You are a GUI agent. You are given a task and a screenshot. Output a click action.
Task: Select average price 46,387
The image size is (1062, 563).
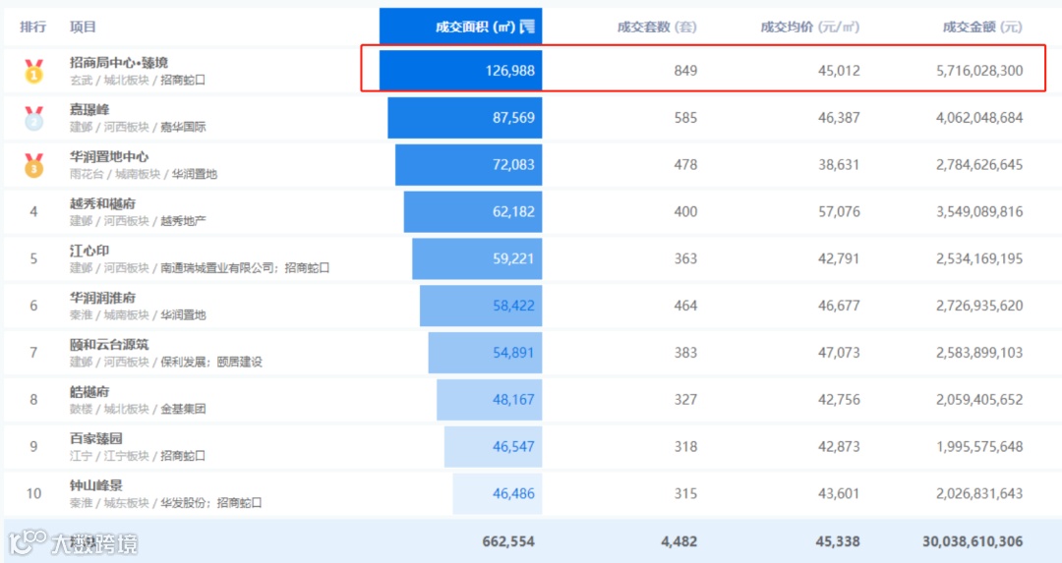839,118
